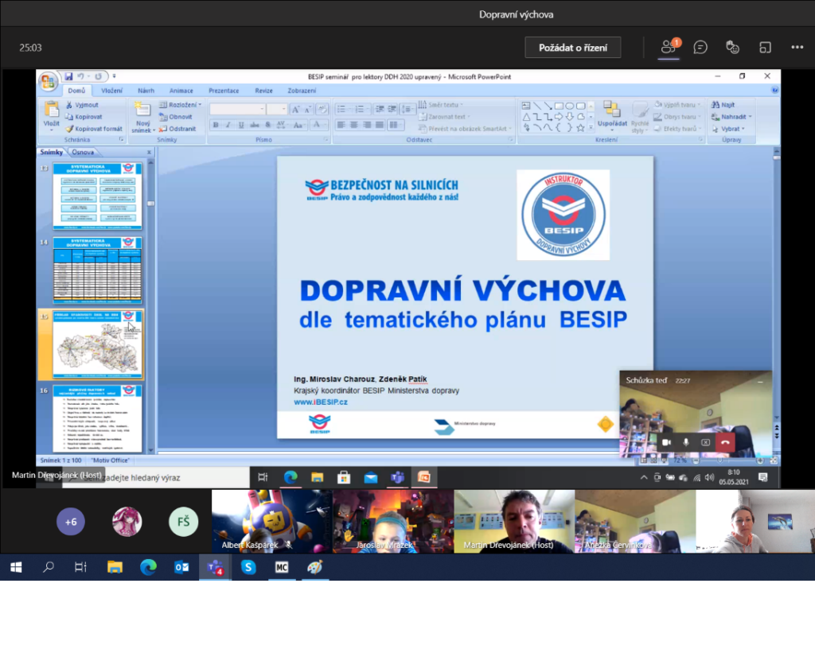
Task: Go to the Animace ribbon tab
Action: (181, 91)
